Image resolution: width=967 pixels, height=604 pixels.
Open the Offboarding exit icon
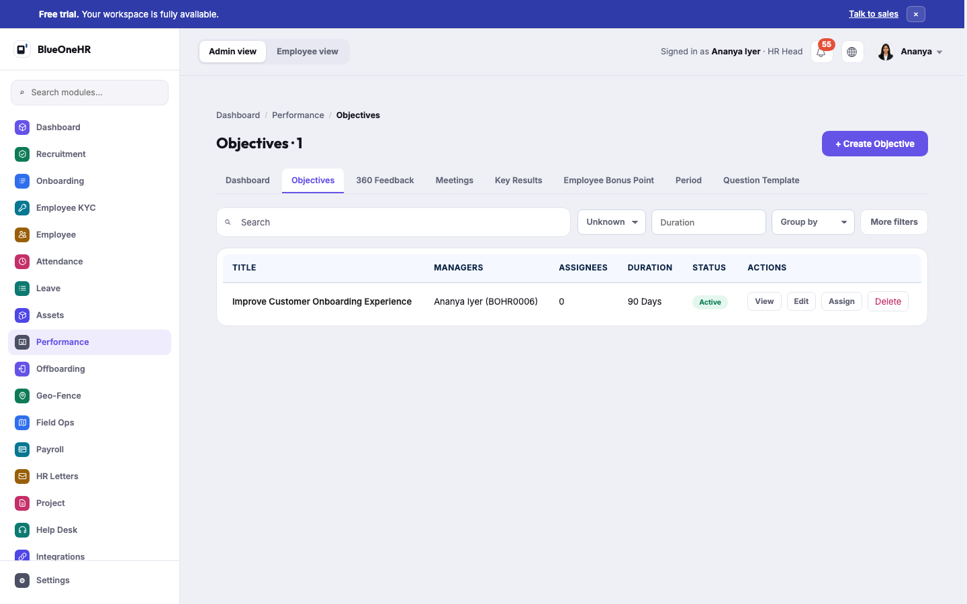22,369
